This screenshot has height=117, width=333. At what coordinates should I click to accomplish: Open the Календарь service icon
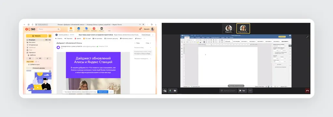(94, 29)
